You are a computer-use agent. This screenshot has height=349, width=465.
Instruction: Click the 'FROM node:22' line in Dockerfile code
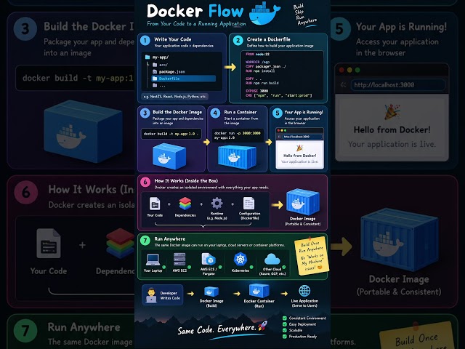point(257,55)
